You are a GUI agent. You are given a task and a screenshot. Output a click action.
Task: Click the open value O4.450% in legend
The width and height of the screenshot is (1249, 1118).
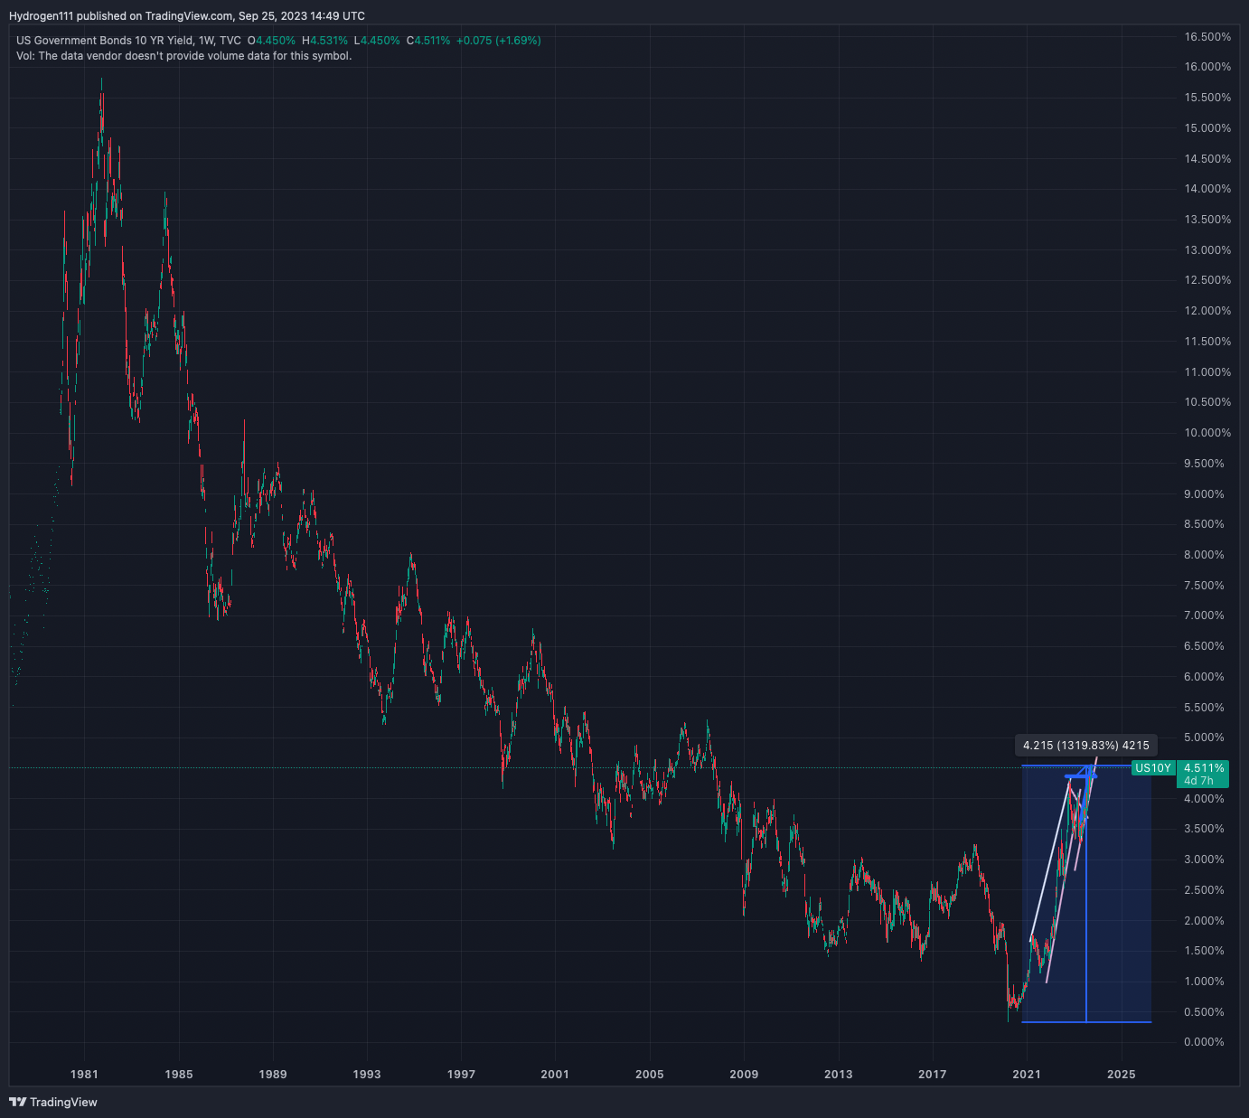click(x=271, y=41)
